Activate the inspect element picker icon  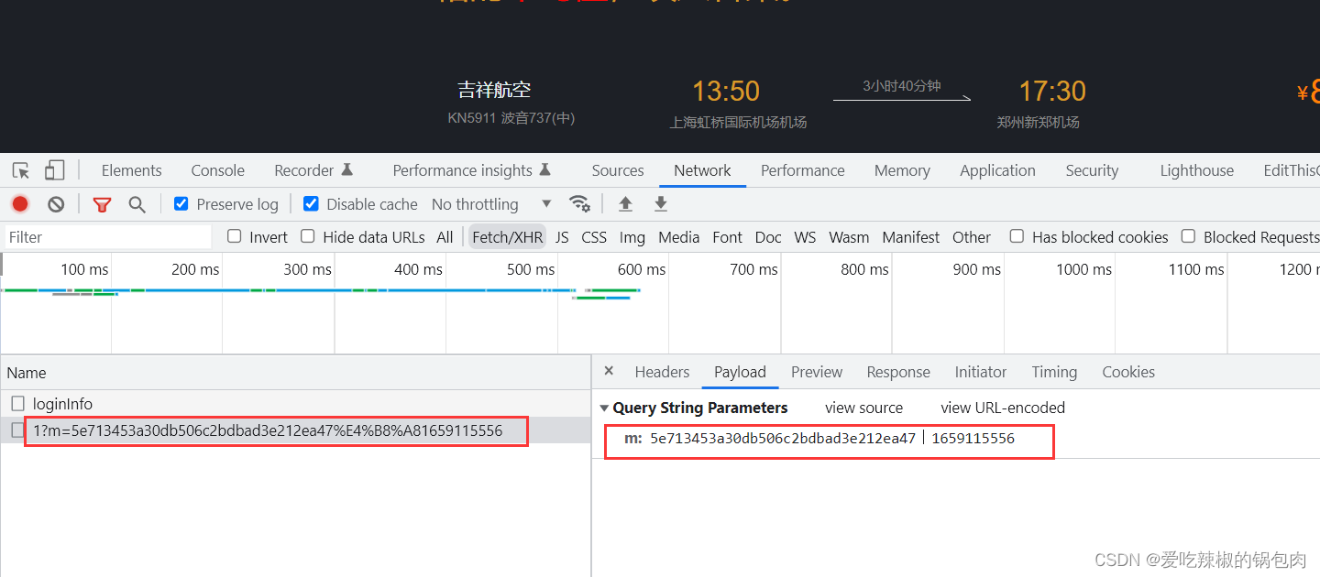coord(21,170)
